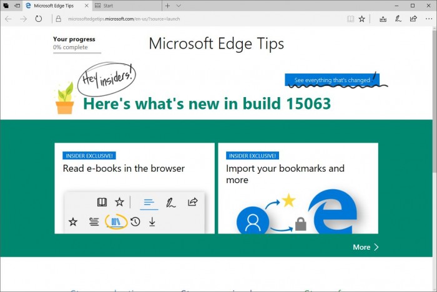Click the Share icon in toolbar
This screenshot has height=292, width=437.
(413, 19)
